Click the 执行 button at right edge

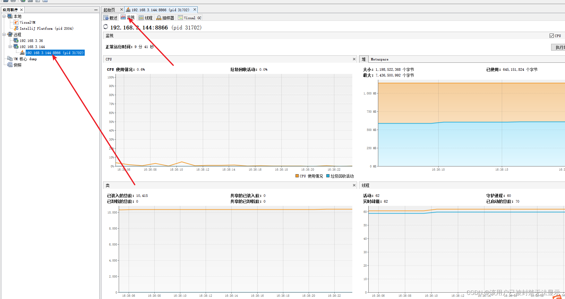pos(558,47)
